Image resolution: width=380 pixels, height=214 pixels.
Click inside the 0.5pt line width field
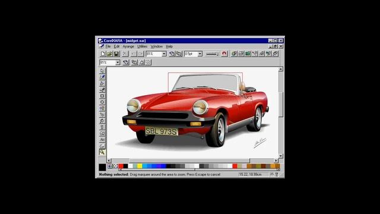coord(191,54)
